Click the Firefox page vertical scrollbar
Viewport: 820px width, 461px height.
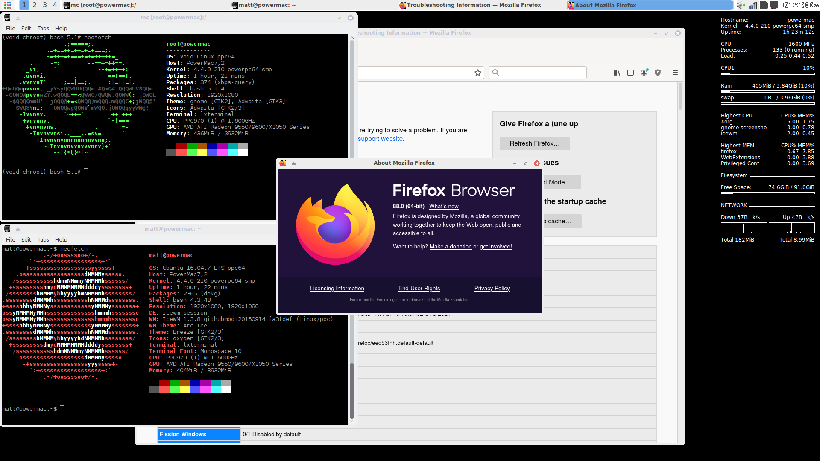pyautogui.click(x=680, y=96)
